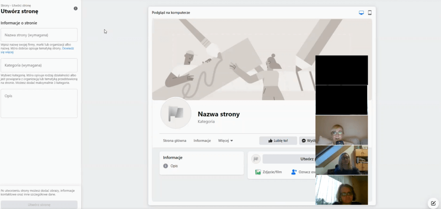Click the flag profile picture placeholder

(x=176, y=113)
